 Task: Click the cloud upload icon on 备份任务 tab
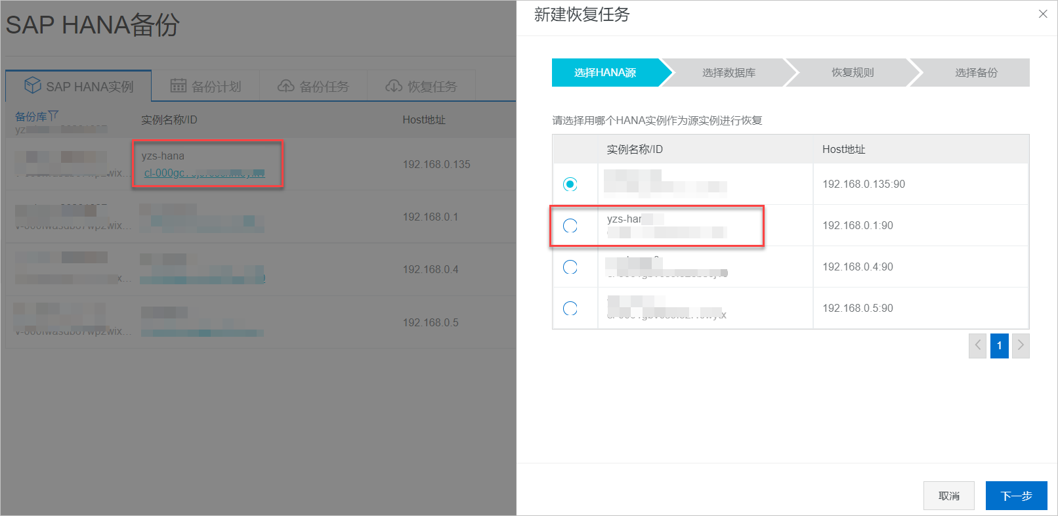coord(286,86)
